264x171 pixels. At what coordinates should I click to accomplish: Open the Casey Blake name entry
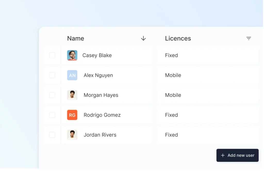[97, 55]
